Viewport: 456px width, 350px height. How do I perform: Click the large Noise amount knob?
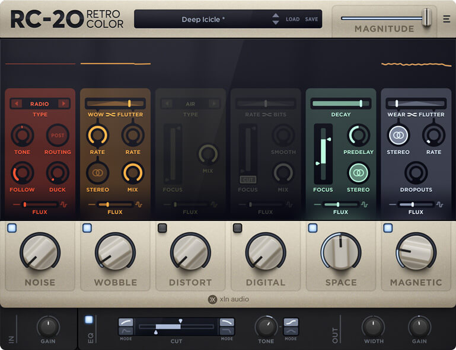tap(40, 252)
